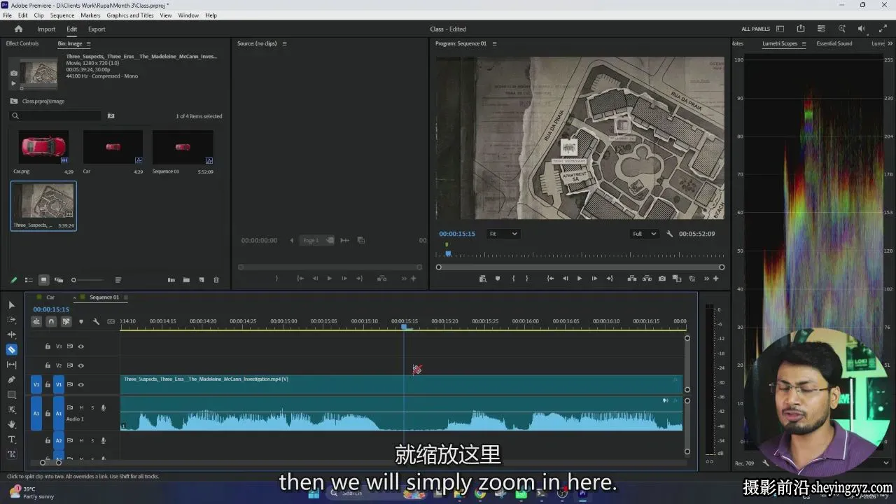Switch to the Car timeline tab
Viewport: 896px width, 504px height.
(50, 297)
